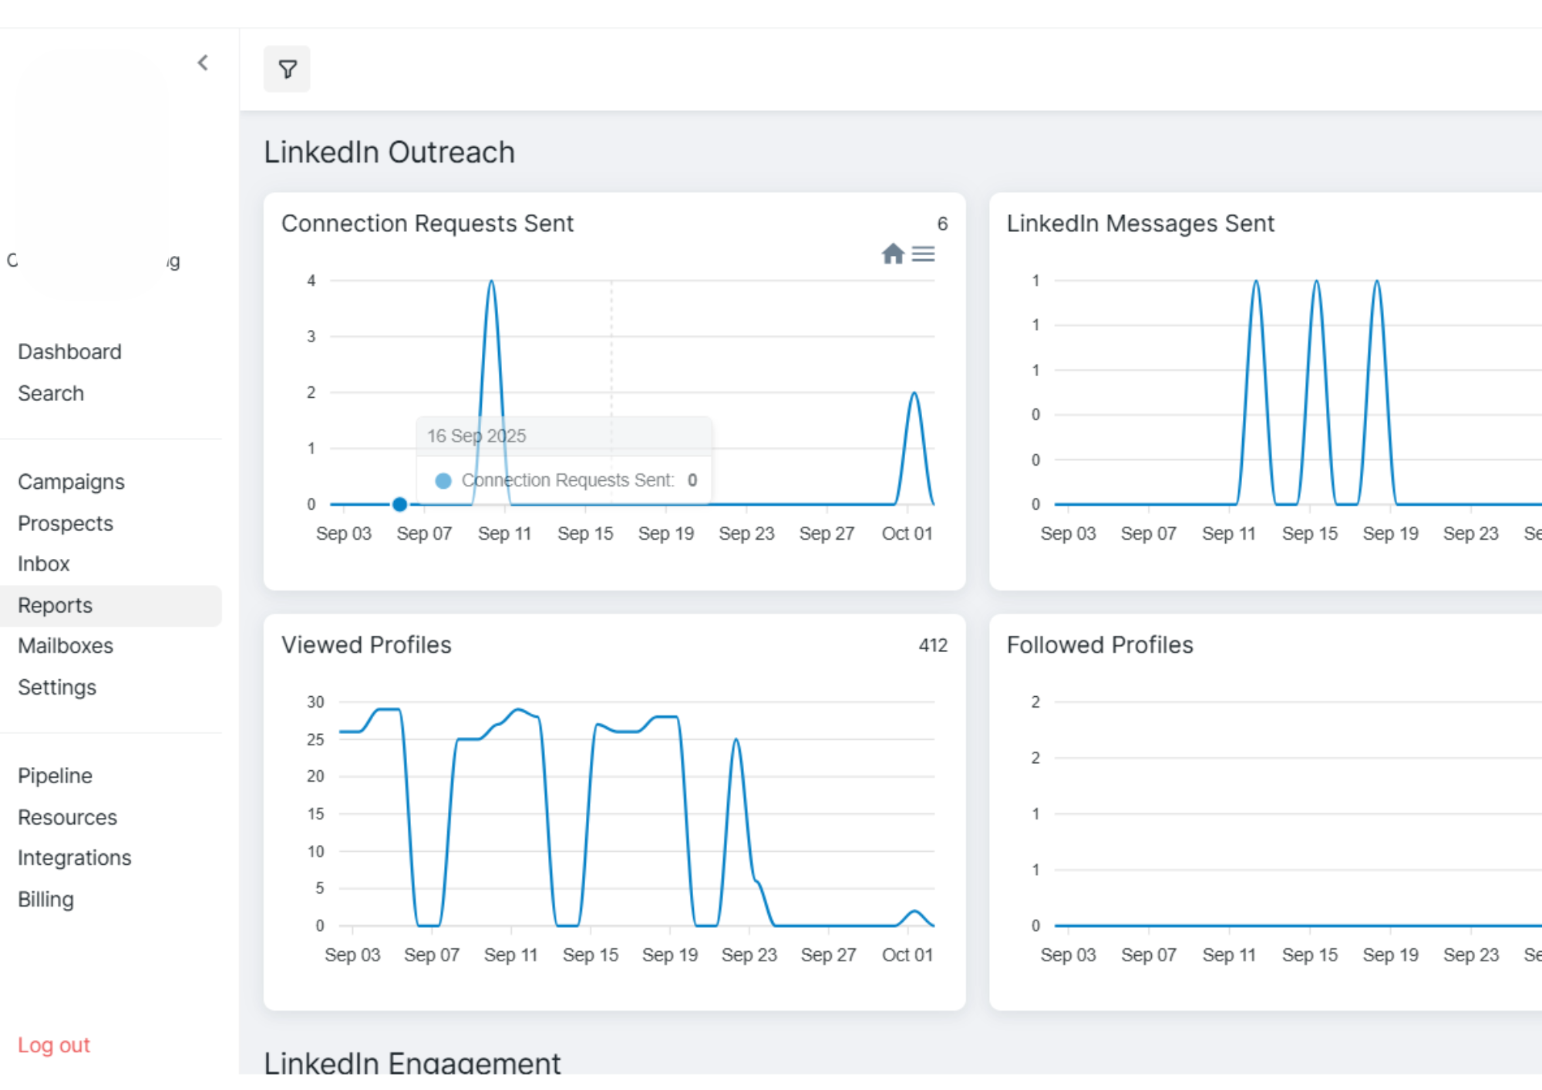Open the Campaigns page

pos(71,482)
